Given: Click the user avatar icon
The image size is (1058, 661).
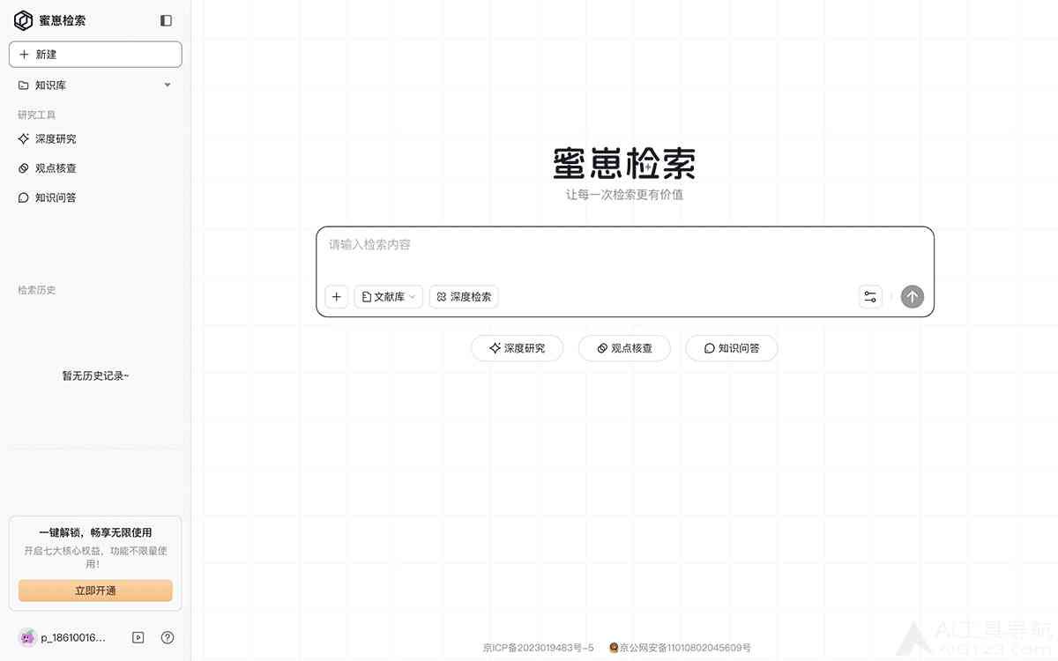Looking at the screenshot, I should (x=27, y=637).
